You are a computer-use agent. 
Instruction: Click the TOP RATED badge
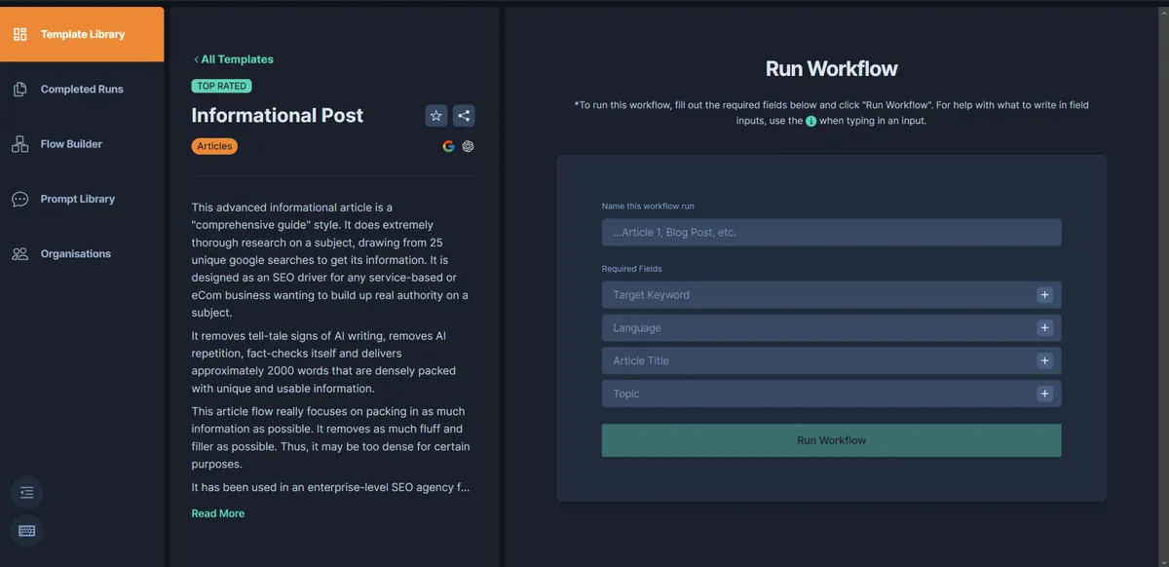222,86
